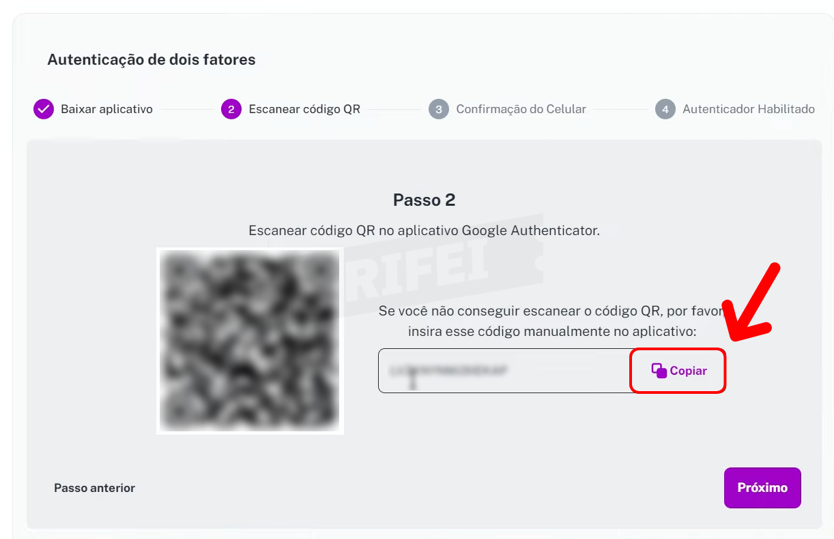The image size is (834, 539).
Task: Select the Autenticador Habilitado step
Action: [x=749, y=109]
